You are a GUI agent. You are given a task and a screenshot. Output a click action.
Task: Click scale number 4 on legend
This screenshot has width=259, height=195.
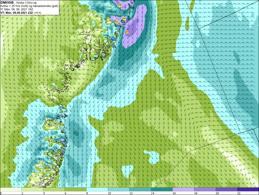tap(44, 193)
